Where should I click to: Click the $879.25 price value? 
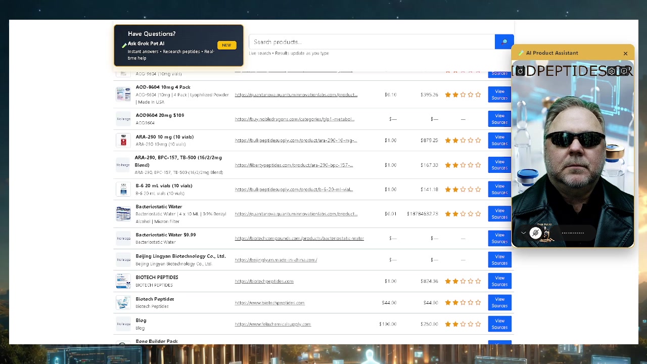[429, 140]
